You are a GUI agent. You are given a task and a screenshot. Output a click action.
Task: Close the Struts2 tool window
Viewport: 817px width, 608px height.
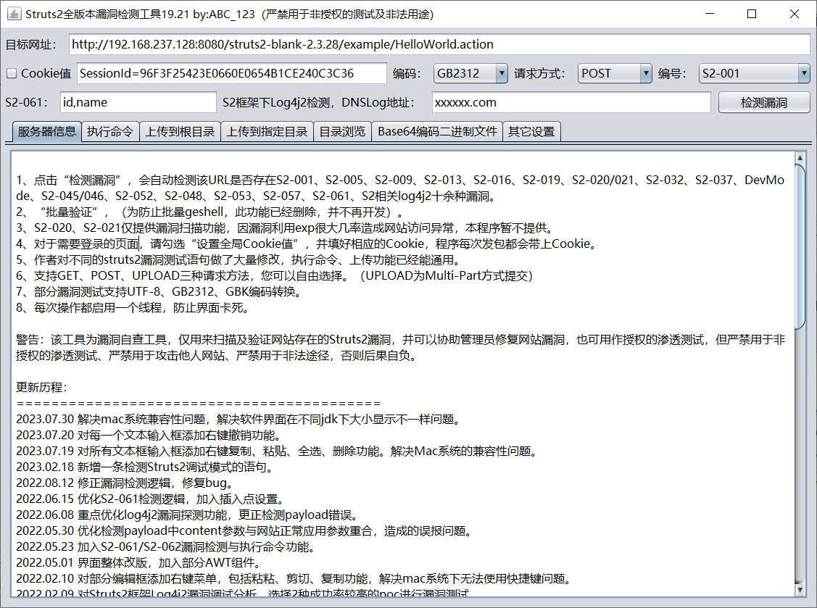click(794, 14)
